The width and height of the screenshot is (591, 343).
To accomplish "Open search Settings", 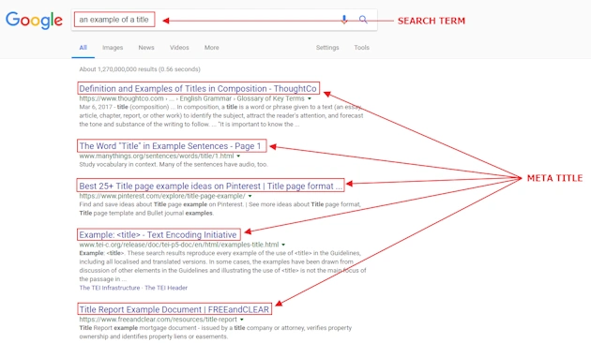I will 327,48.
